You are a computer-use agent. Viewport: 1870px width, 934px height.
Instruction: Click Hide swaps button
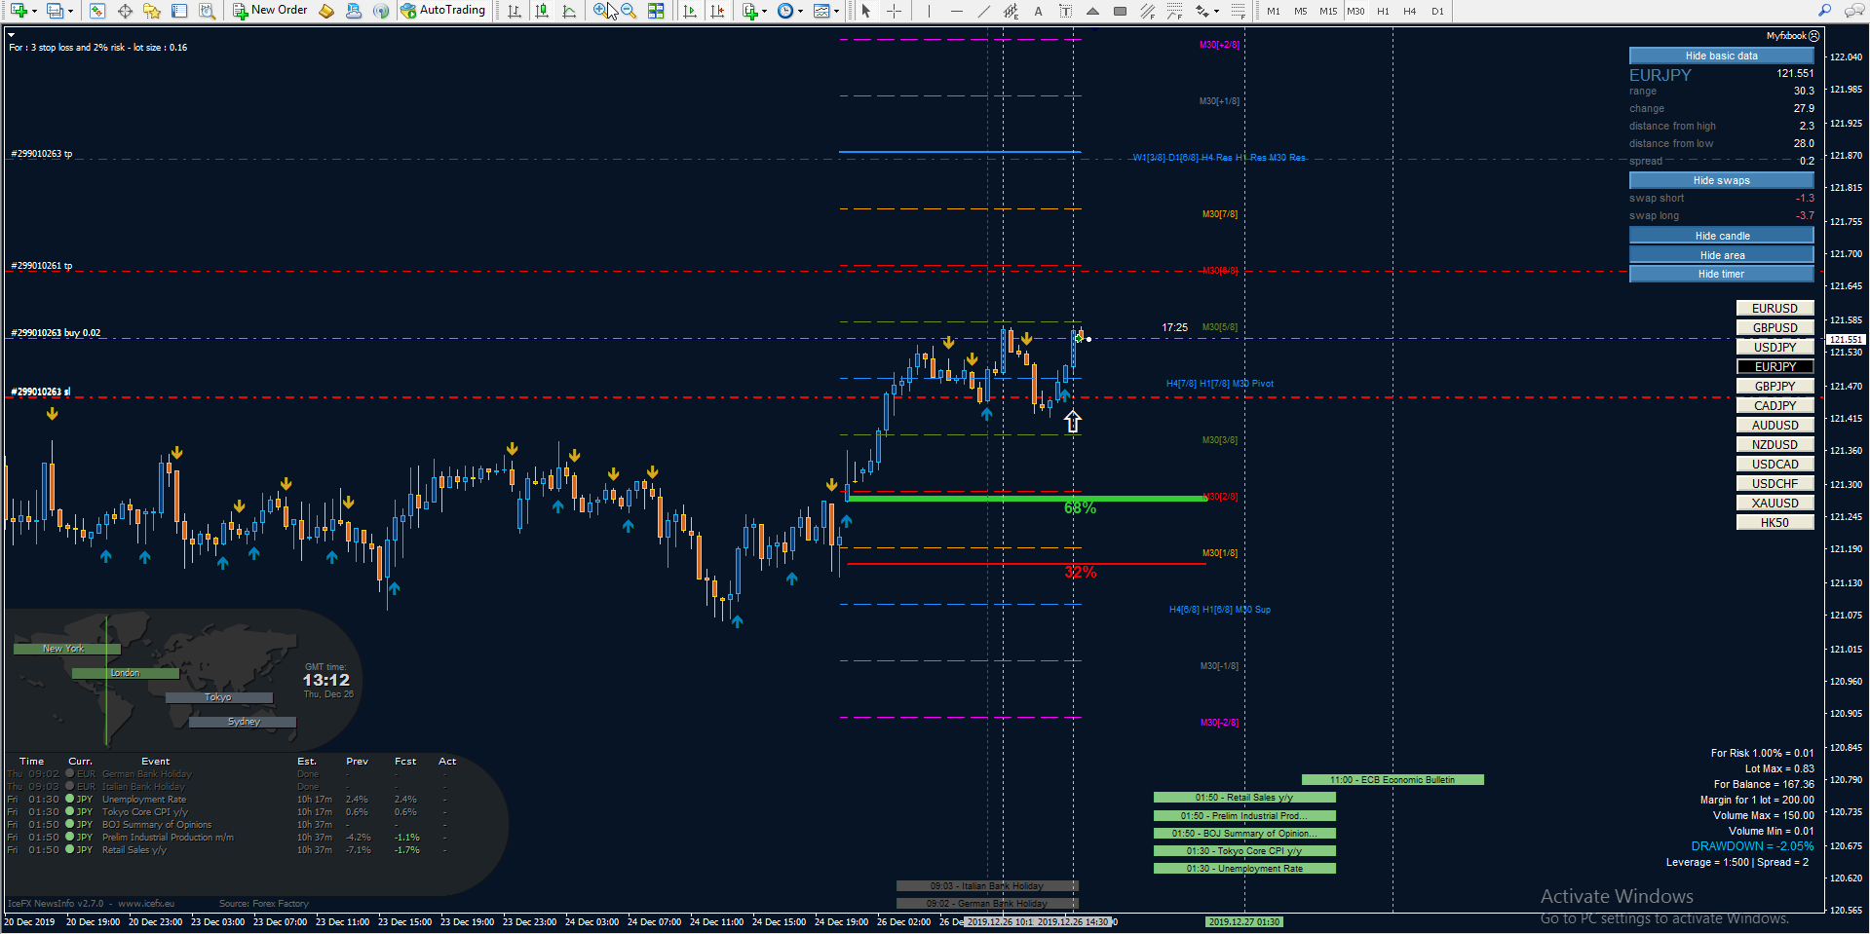coord(1721,180)
